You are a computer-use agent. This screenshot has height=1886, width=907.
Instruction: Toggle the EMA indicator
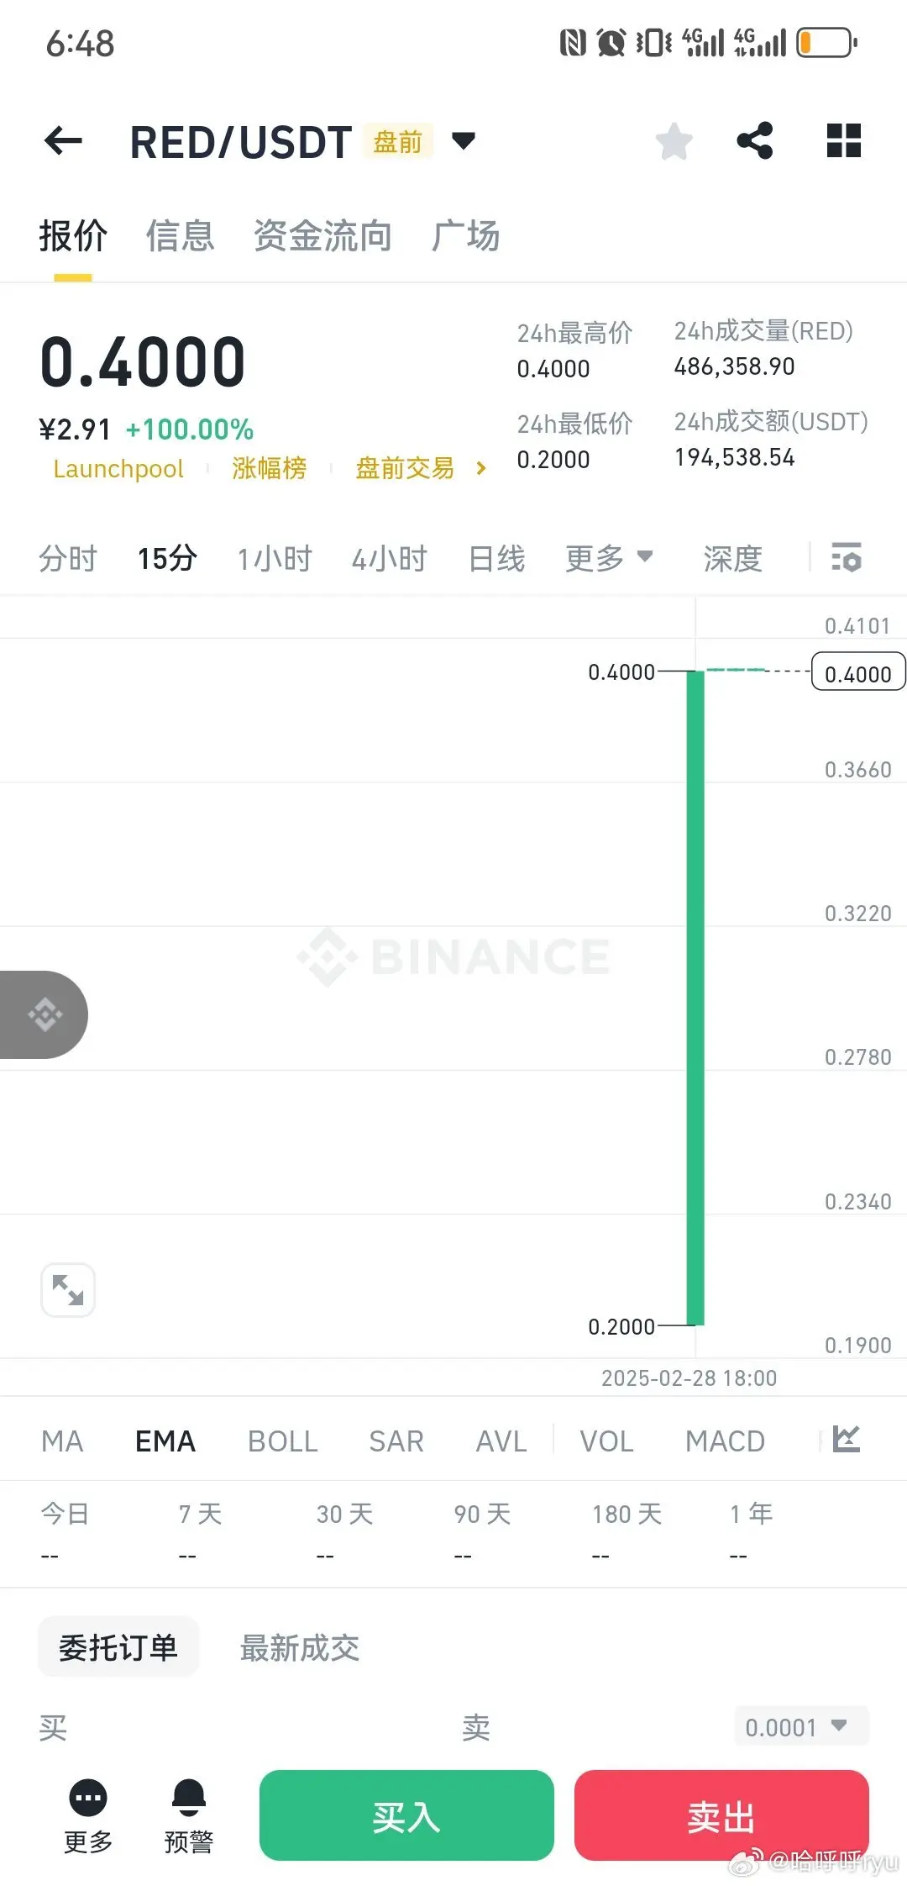(165, 1441)
